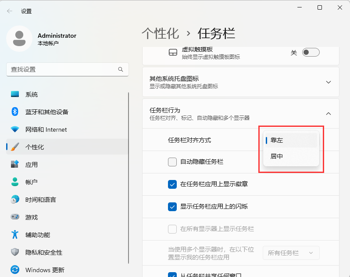
Task: Collapse the 任务栏行为 section chevron
Action: pyautogui.click(x=329, y=114)
